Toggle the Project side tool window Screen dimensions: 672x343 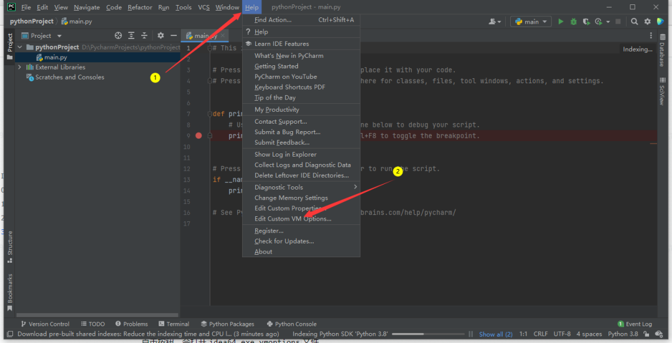pyautogui.click(x=10, y=47)
